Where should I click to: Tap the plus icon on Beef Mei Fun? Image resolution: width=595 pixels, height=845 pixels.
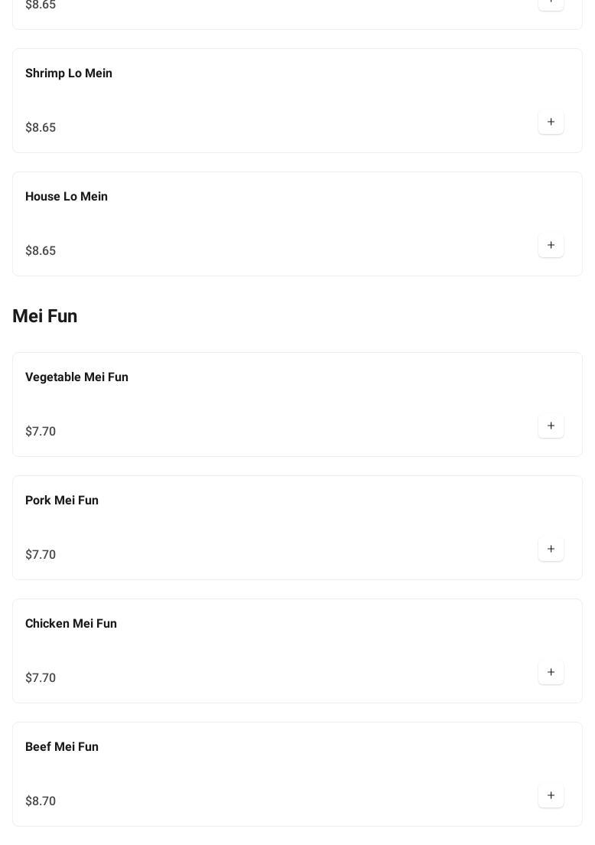coord(551,796)
